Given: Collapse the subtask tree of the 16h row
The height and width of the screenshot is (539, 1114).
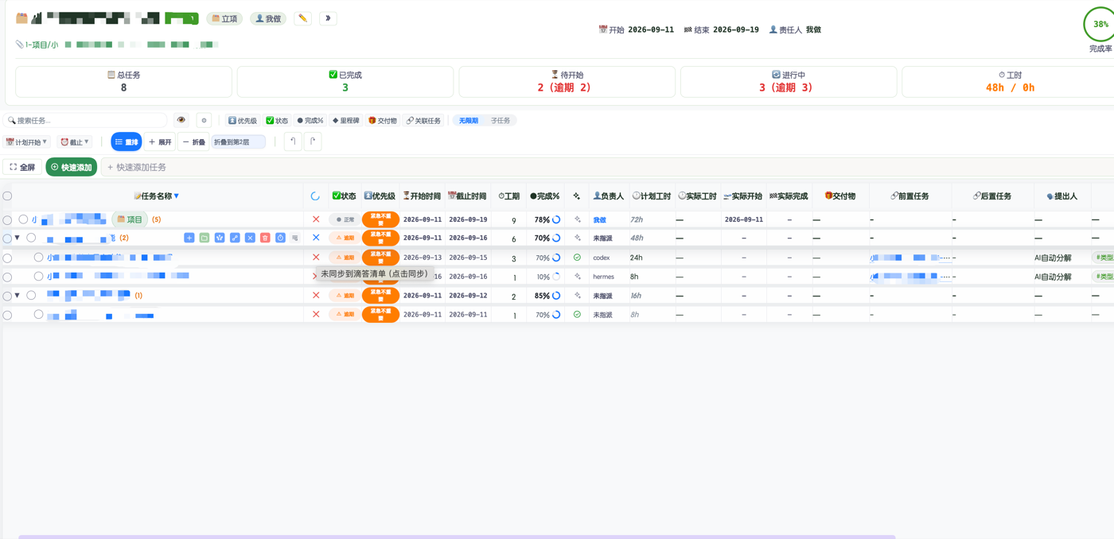Looking at the screenshot, I should [18, 295].
